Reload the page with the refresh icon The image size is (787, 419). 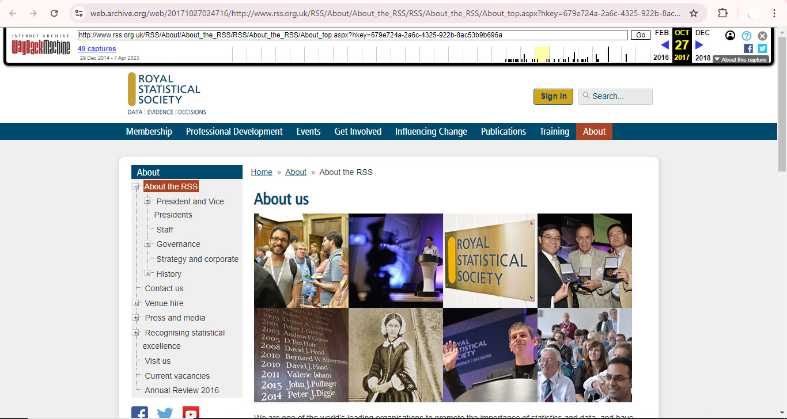pos(54,13)
